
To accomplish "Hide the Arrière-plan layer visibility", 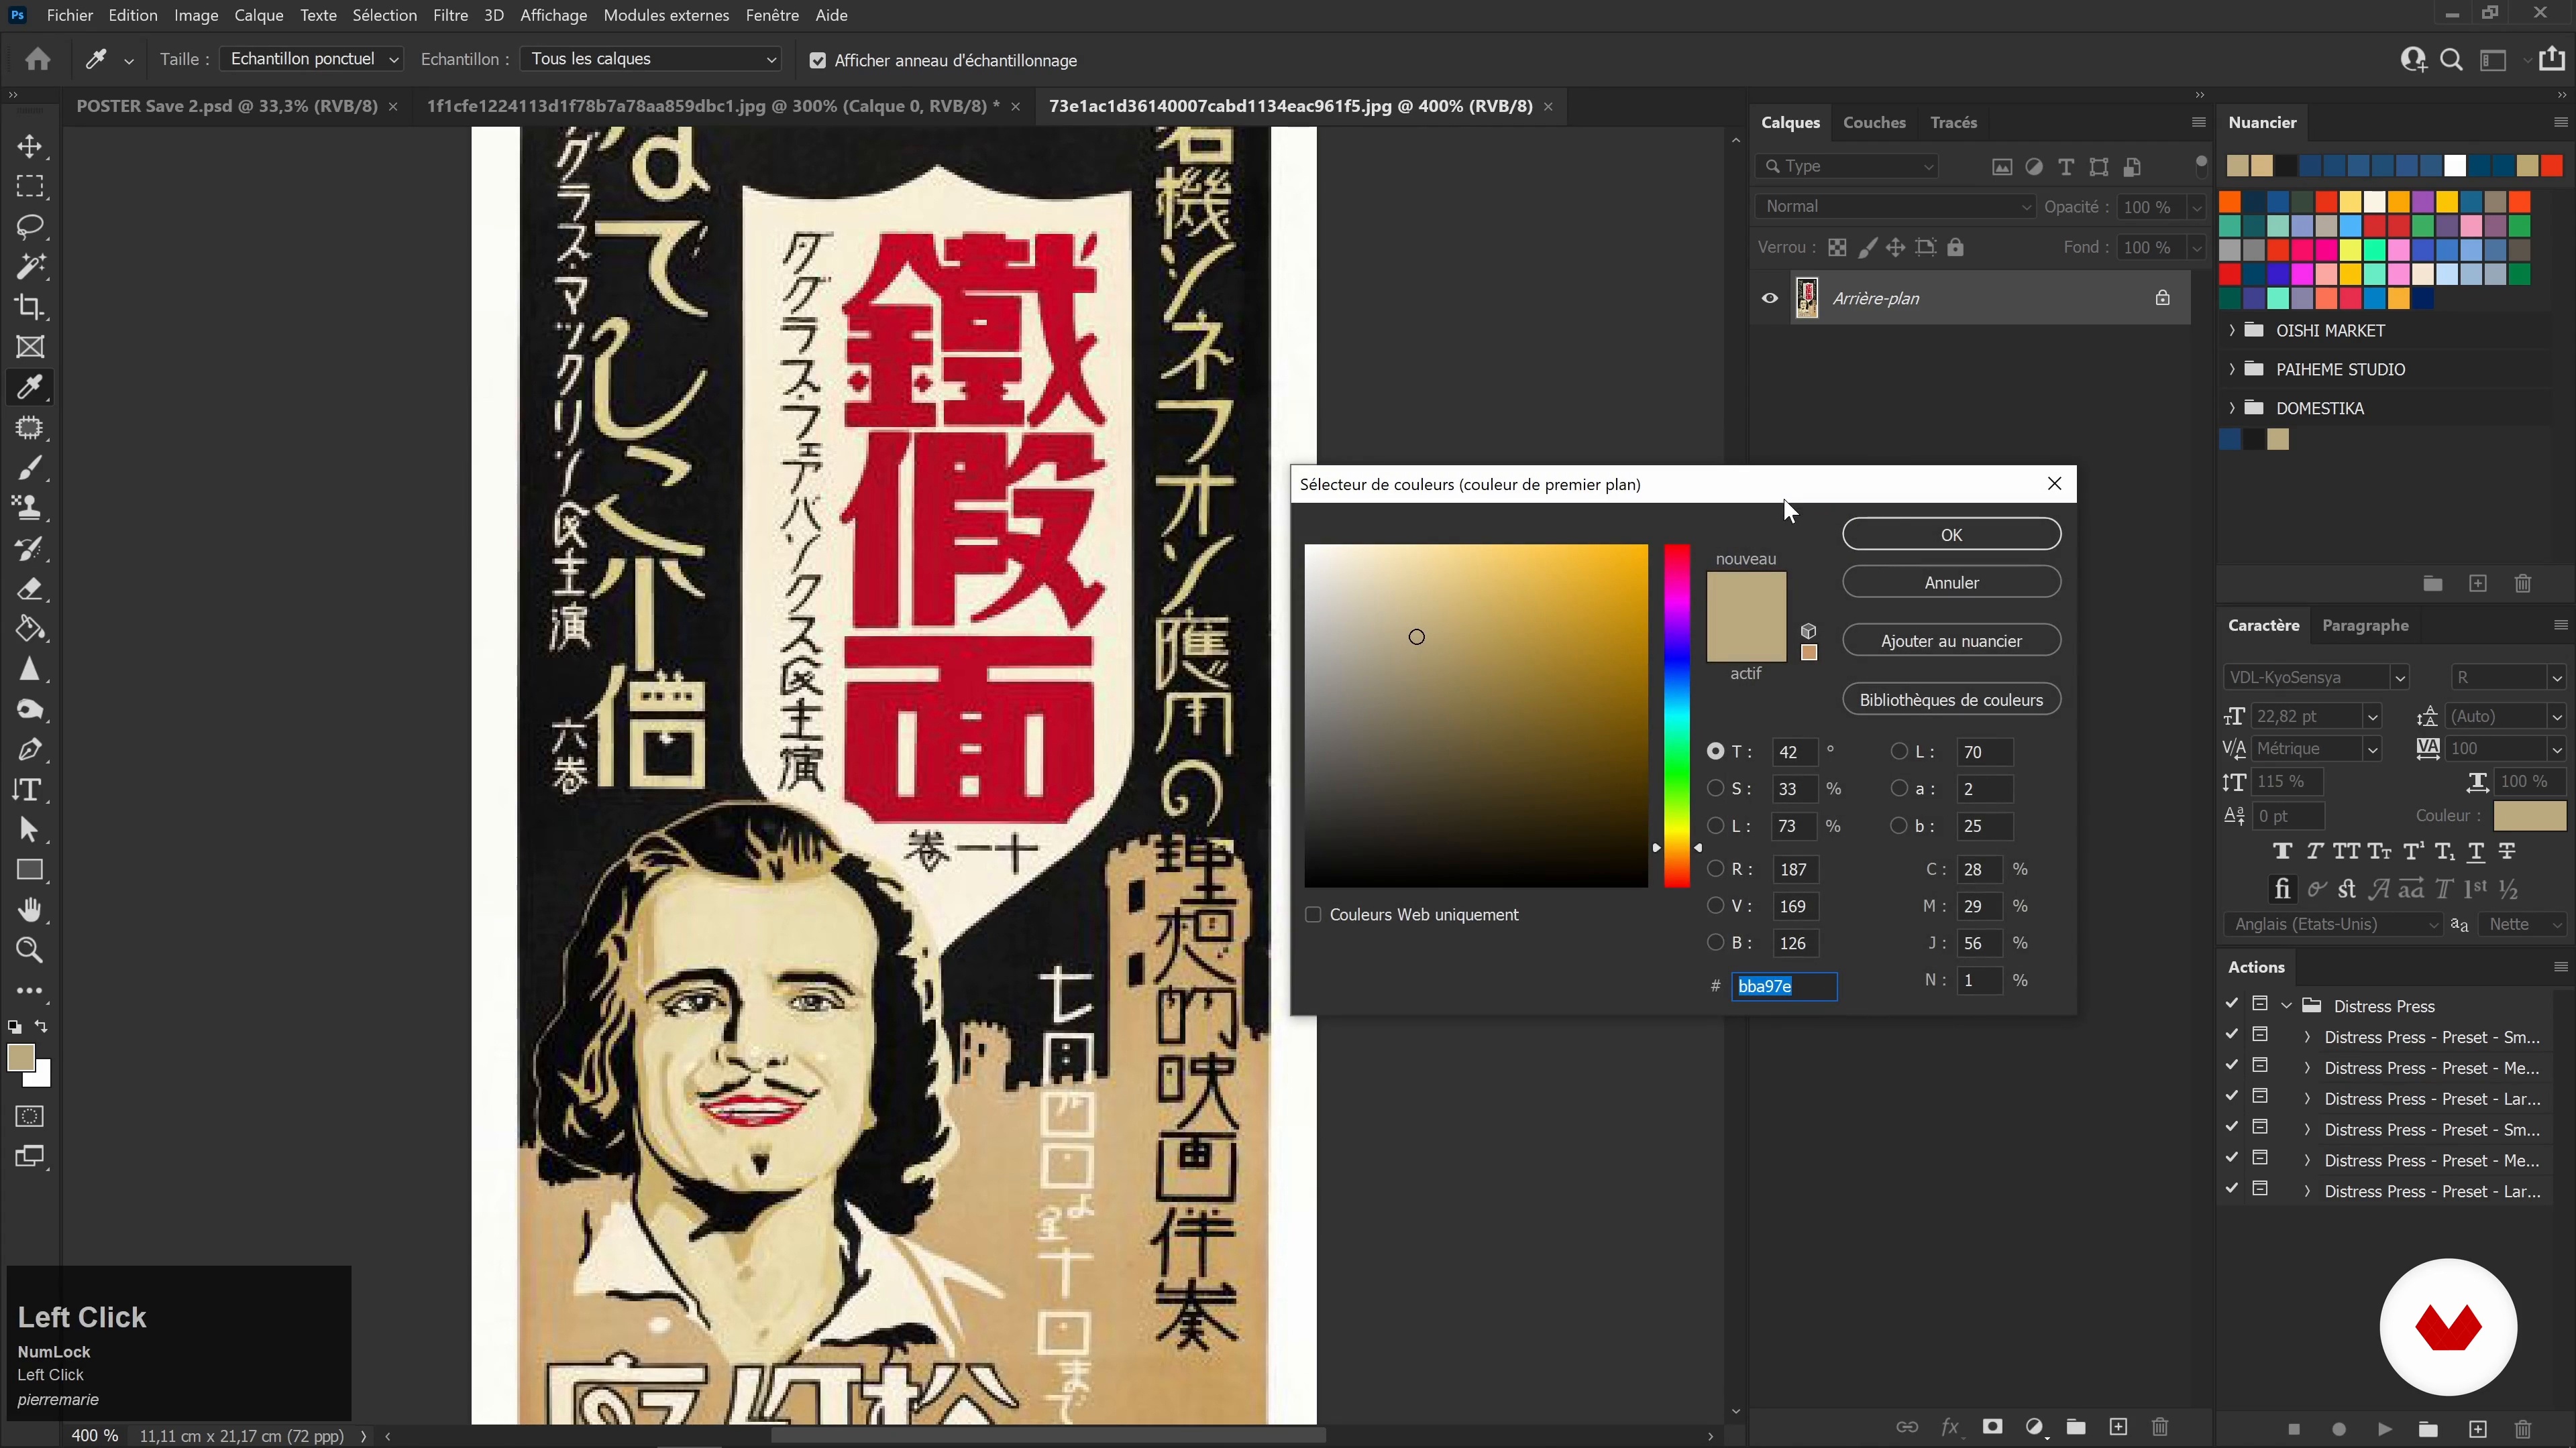I will coord(1769,298).
